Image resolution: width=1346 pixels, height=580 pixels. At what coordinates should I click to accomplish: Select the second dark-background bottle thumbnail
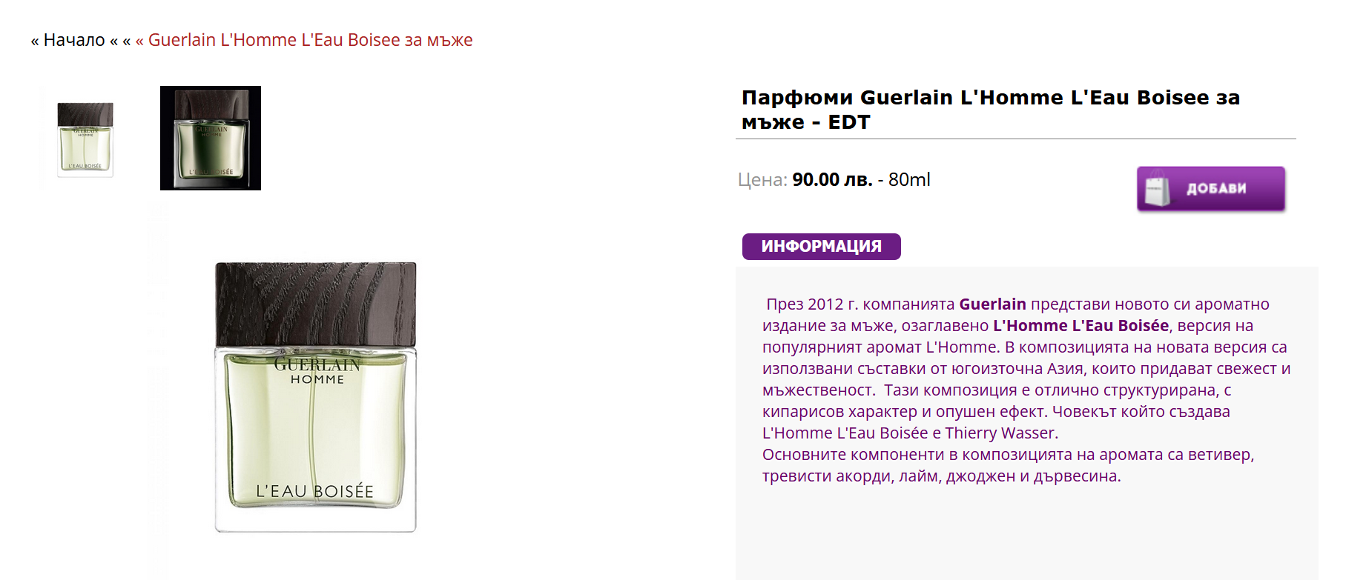coord(211,139)
